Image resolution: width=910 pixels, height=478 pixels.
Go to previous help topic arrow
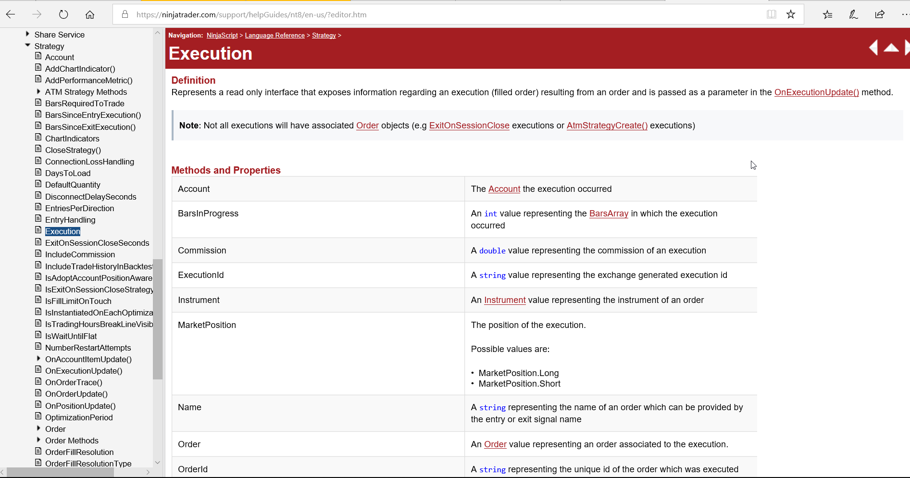click(873, 48)
